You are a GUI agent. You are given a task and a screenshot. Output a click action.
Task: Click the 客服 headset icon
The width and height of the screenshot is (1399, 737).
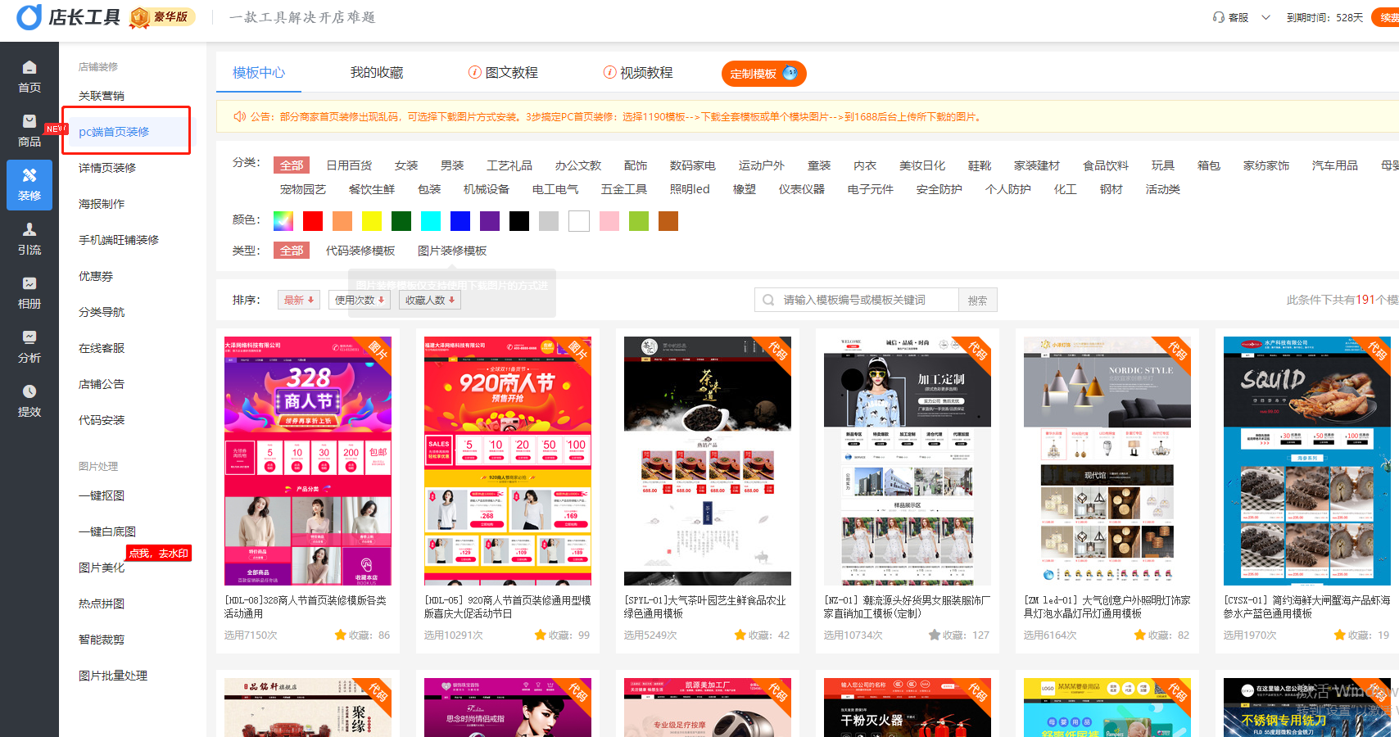1219,17
